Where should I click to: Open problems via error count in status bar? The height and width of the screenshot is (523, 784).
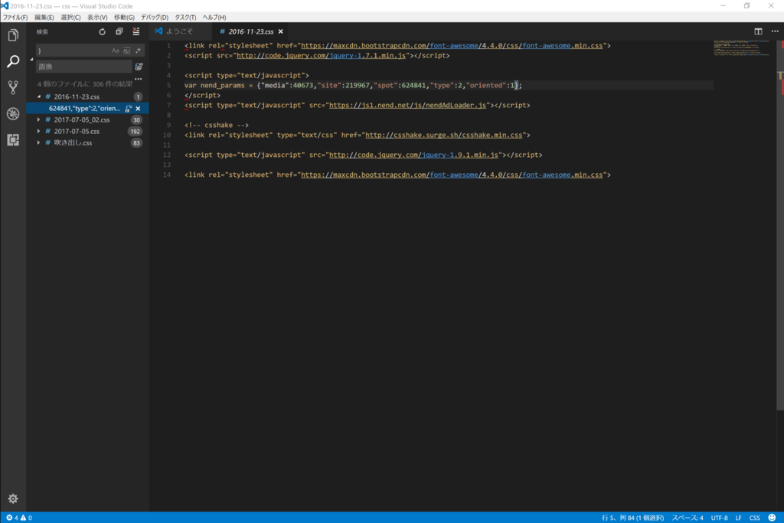[12, 518]
